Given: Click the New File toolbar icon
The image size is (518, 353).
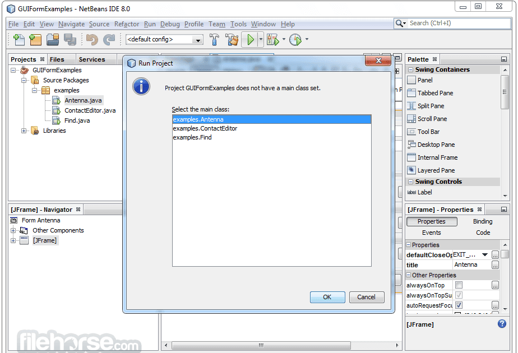Looking at the screenshot, I should (19, 40).
